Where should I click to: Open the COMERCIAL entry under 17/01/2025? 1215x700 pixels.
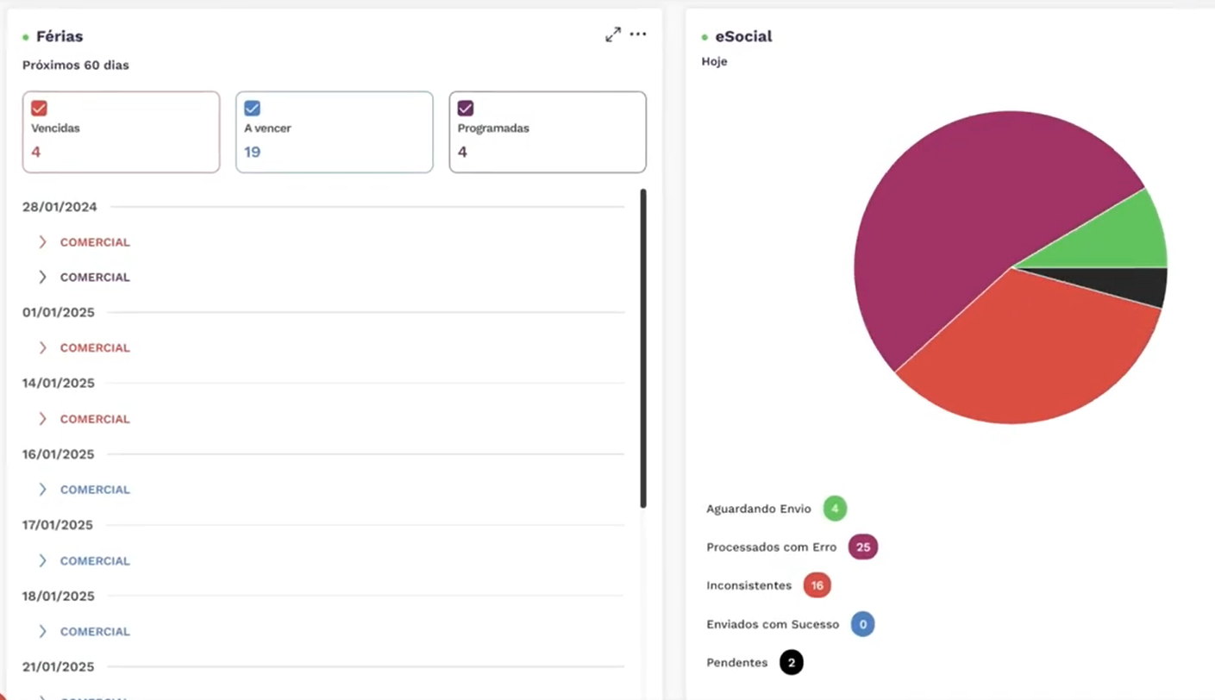[x=95, y=560]
